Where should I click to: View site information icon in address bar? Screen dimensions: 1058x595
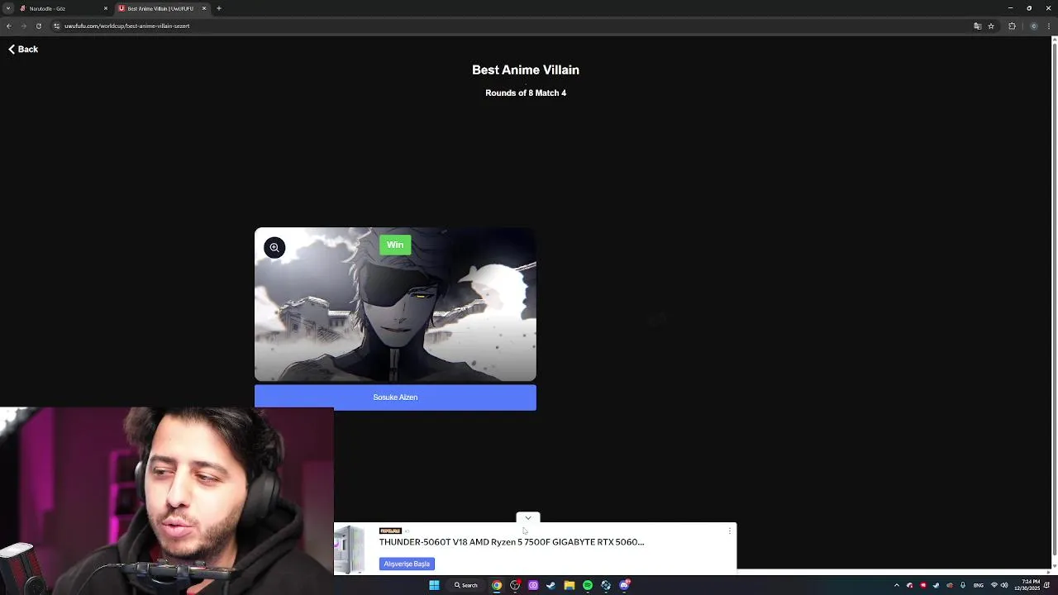(56, 26)
